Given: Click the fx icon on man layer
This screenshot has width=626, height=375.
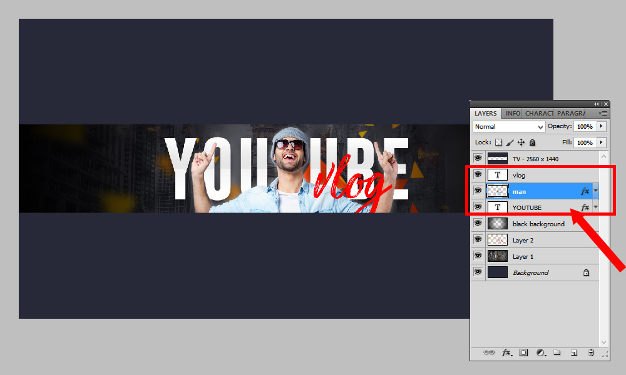Looking at the screenshot, I should [x=585, y=191].
